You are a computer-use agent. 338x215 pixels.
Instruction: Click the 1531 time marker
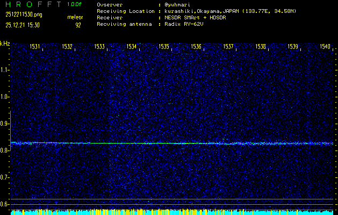[35, 47]
